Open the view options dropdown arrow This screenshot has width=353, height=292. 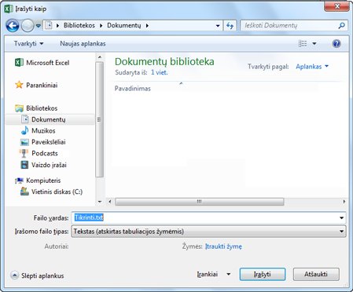(x=314, y=43)
